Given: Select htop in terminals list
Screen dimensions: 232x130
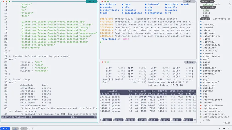Looking at the screenshot, I should tap(206, 16).
